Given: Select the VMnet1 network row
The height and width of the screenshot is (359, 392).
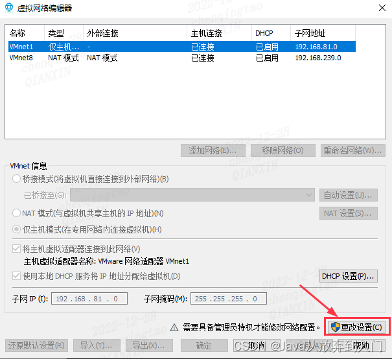Looking at the screenshot, I should (182, 47).
